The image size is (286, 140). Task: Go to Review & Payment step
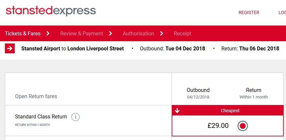[x=82, y=33]
